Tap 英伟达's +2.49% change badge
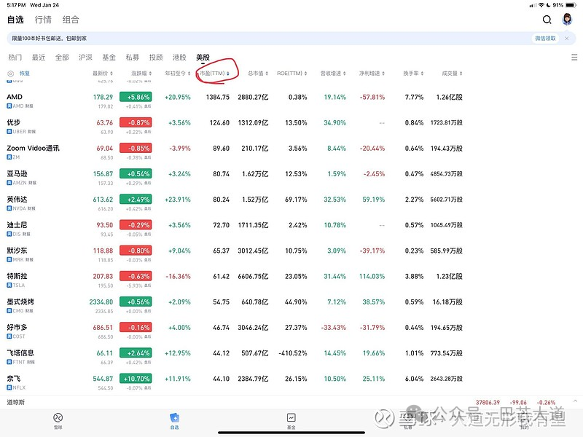Viewport: 583px width, 437px height. tap(136, 200)
